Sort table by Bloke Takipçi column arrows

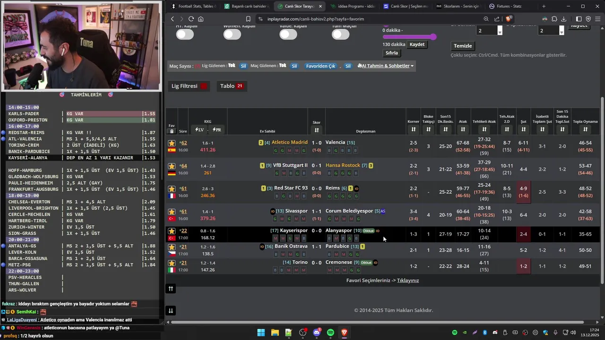(x=428, y=129)
